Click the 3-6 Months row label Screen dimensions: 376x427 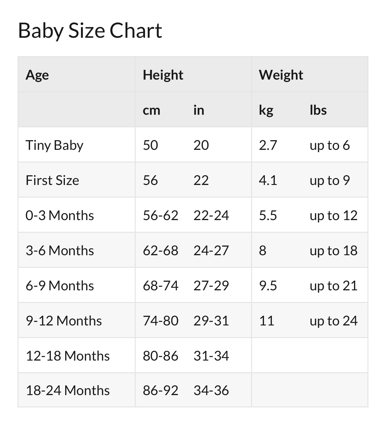pos(60,251)
